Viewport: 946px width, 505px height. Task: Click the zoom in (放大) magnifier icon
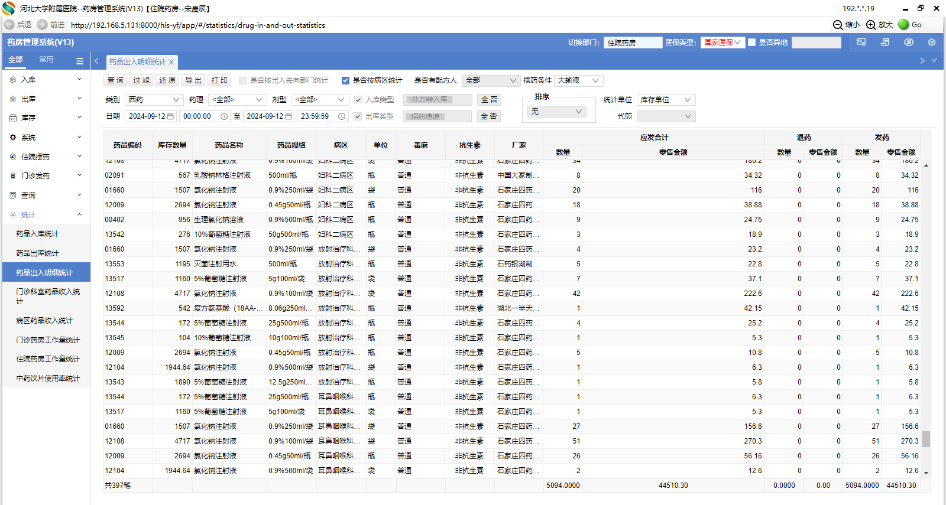[x=871, y=25]
